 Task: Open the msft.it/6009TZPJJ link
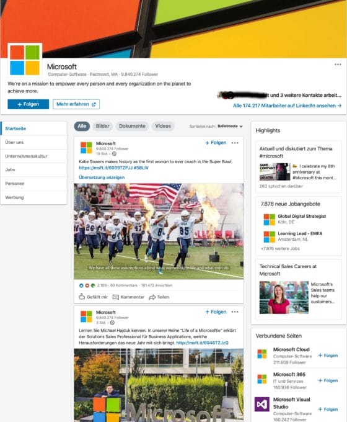click(105, 168)
